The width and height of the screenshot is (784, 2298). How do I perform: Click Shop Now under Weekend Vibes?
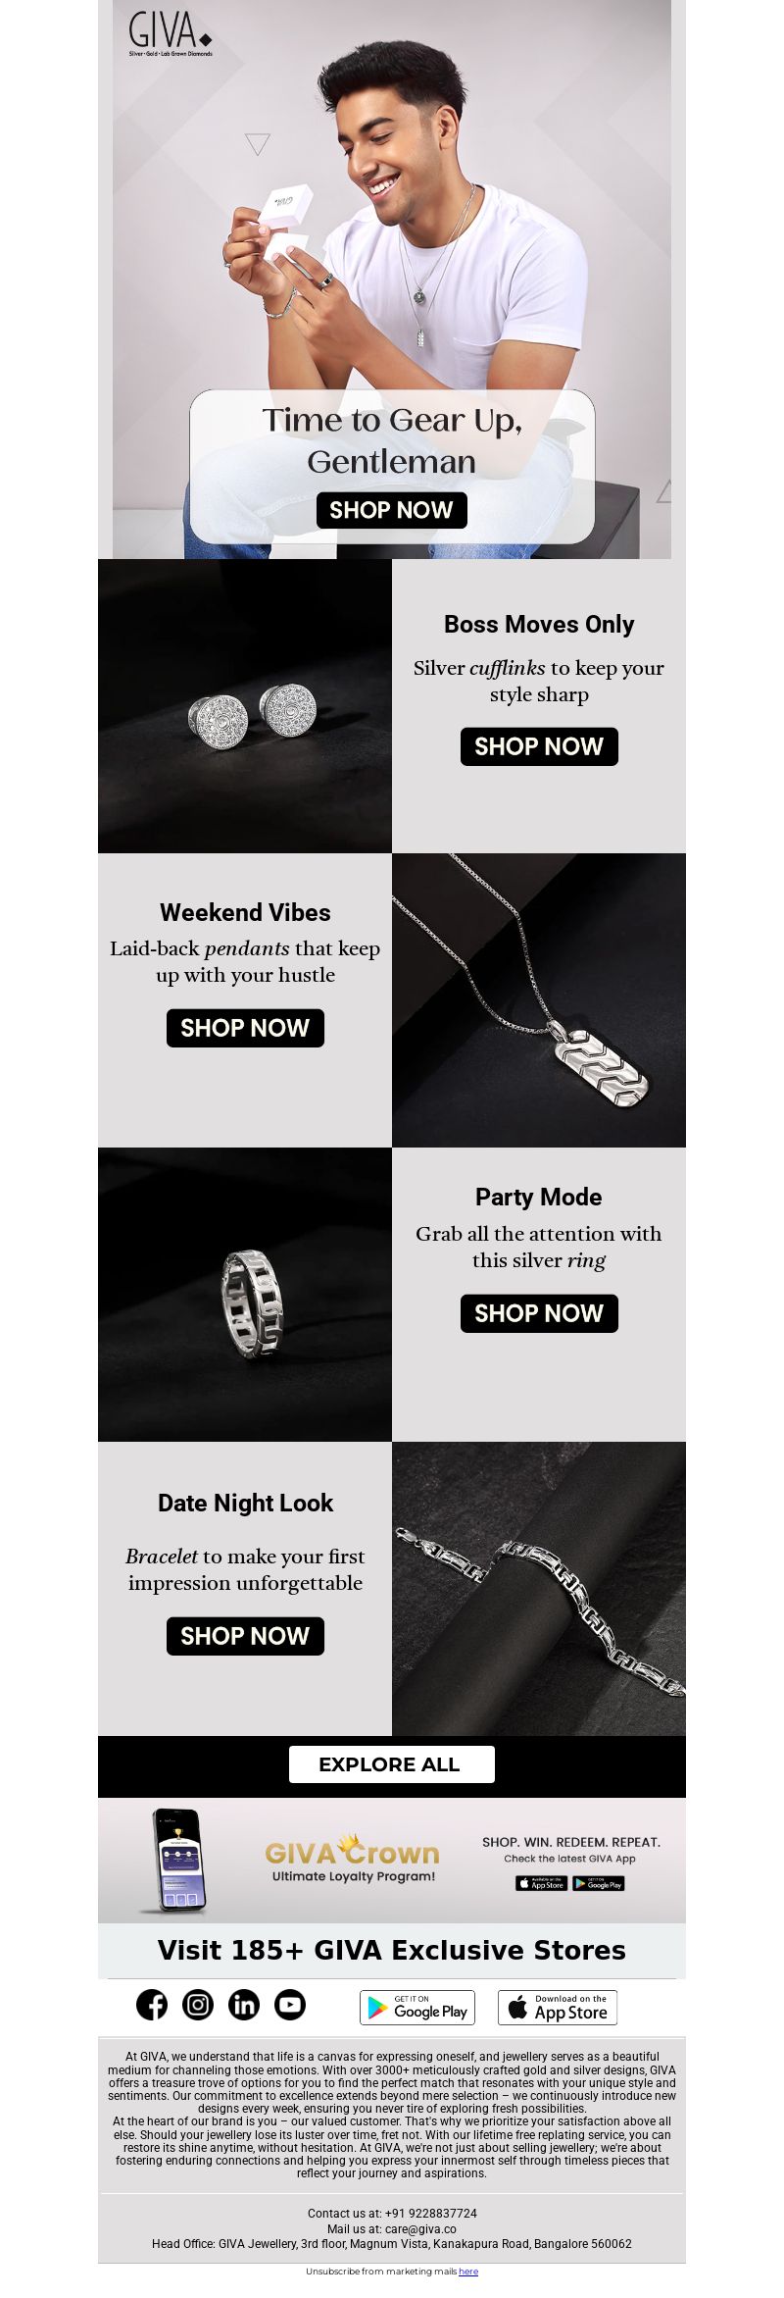(x=245, y=1028)
